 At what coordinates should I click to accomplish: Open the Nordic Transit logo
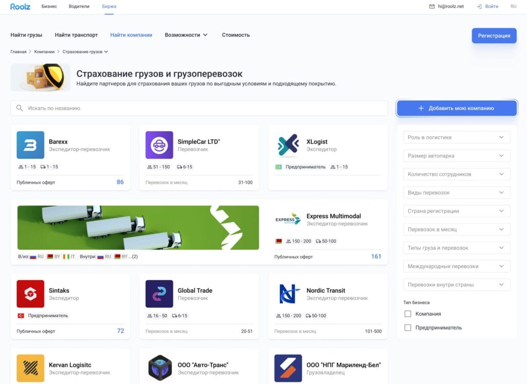pos(287,294)
